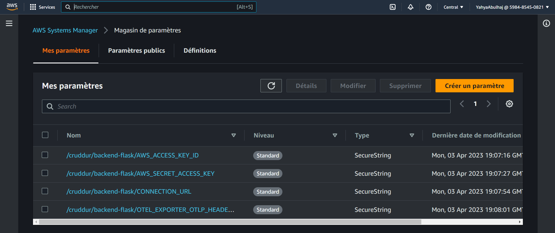Click Standard badge in AWS_ACCESS_KEY_ID row
Screen dimensions: 555x233
click(x=268, y=156)
